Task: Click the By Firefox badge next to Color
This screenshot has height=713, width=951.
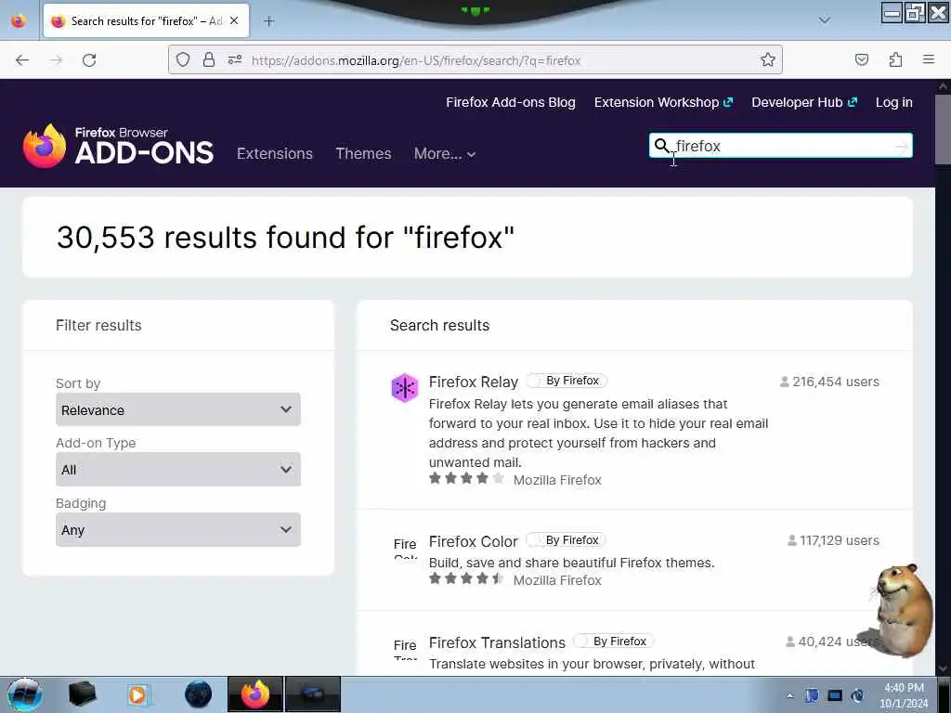Action: tap(566, 540)
